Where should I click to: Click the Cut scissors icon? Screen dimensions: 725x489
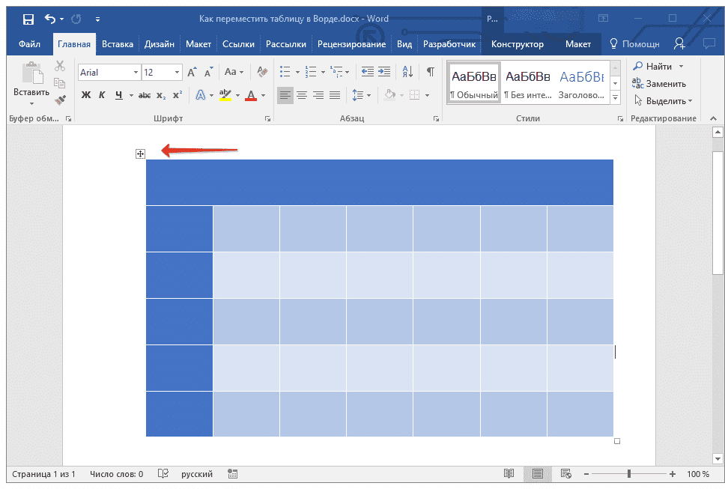coord(60,66)
